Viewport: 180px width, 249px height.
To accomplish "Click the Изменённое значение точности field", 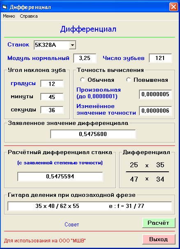I will pyautogui.click(x=155, y=111).
